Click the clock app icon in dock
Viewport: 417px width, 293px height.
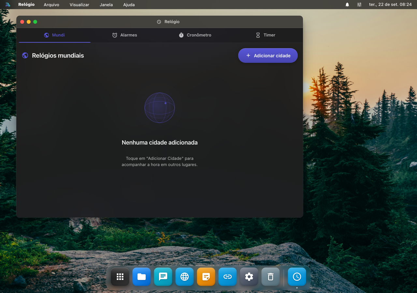[x=297, y=277]
